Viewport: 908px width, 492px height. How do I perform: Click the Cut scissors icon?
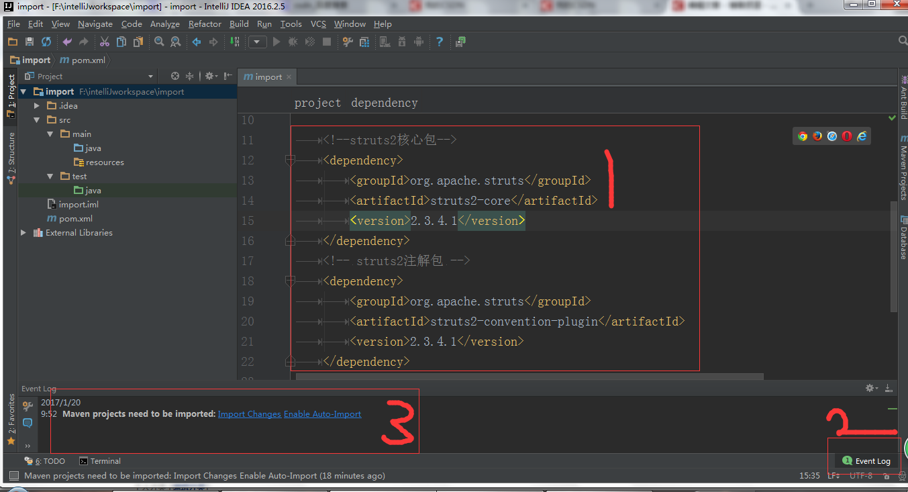click(105, 42)
